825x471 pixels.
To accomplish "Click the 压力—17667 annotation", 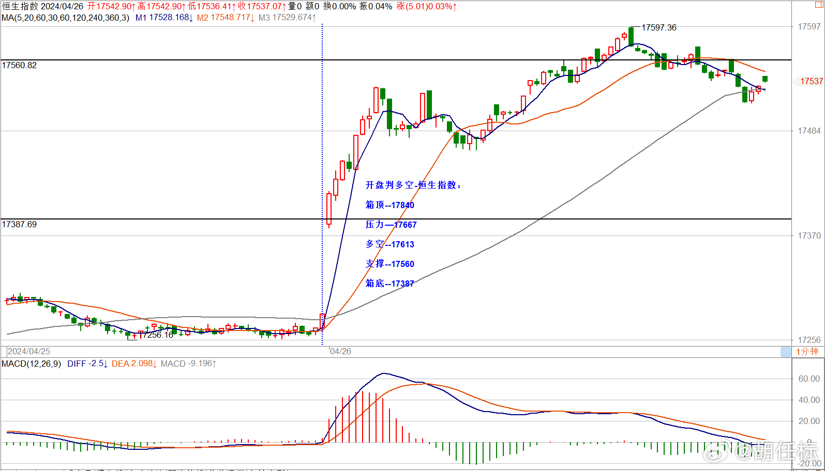I will point(391,225).
